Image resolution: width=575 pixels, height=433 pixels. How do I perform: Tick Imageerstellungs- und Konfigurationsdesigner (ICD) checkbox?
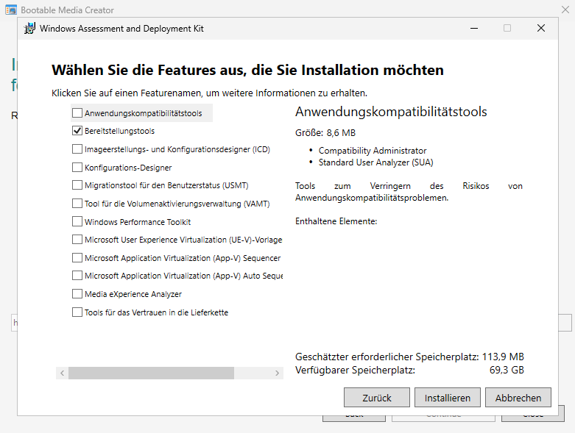click(x=77, y=149)
